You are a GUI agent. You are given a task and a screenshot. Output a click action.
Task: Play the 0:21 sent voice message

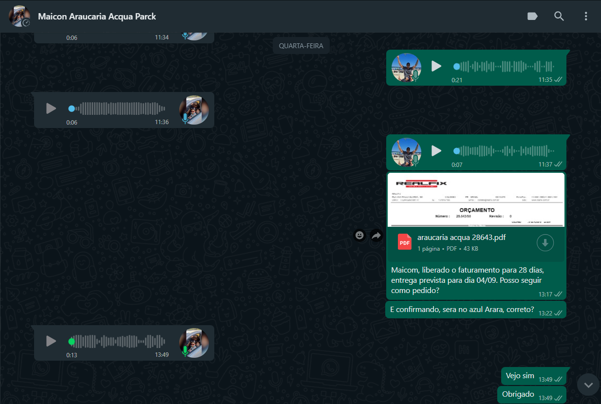(436, 67)
